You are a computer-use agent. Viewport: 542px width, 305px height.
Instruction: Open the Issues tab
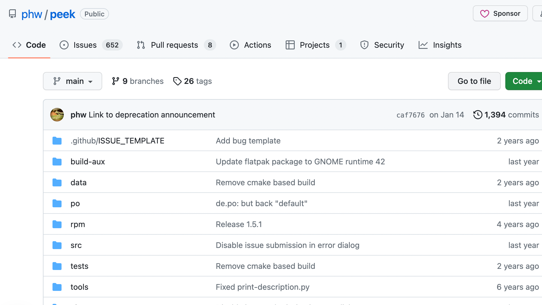[x=85, y=45]
